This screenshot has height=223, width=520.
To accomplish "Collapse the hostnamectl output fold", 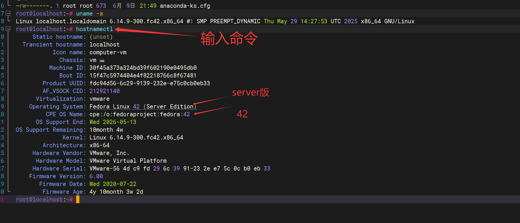I will point(8,29).
